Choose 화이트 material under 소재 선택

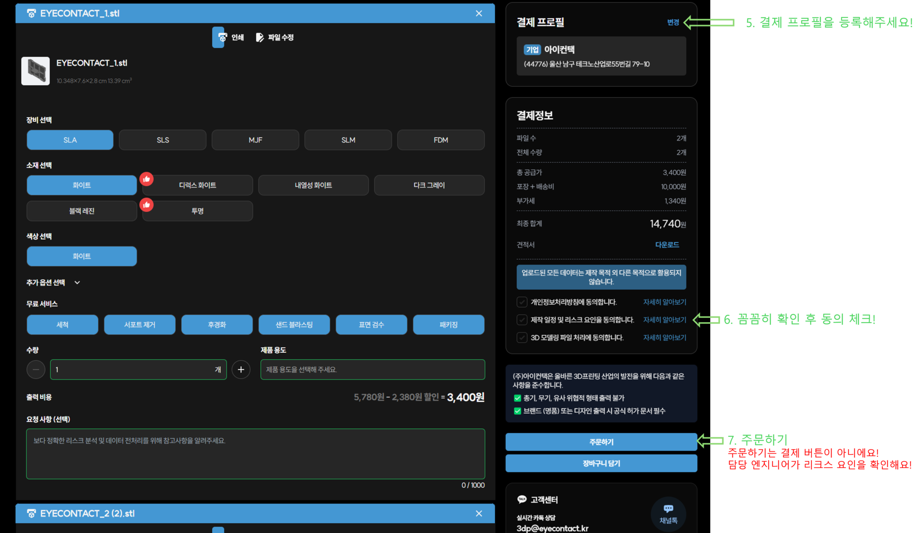coord(82,185)
